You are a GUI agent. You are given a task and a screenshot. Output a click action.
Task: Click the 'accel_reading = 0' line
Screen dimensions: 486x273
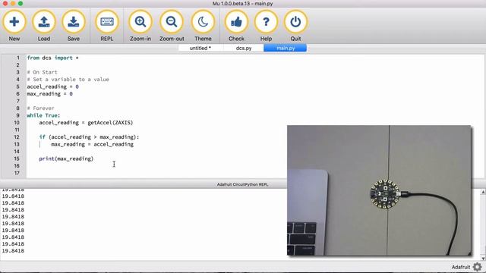[x=52, y=86]
